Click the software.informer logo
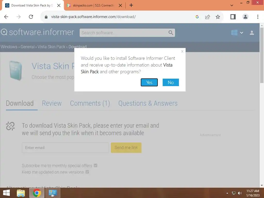Viewport: 264px width, 198px height. (37, 32)
